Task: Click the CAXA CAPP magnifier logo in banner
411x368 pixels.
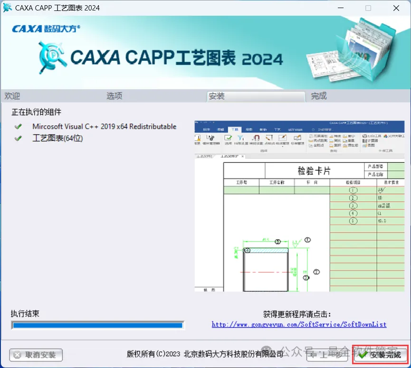Action: coord(52,57)
